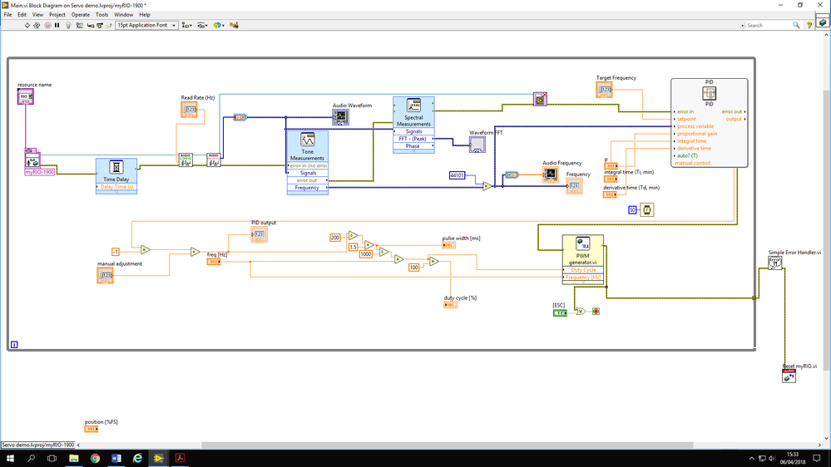Open the Tools menu
831x467 pixels.
101,15
